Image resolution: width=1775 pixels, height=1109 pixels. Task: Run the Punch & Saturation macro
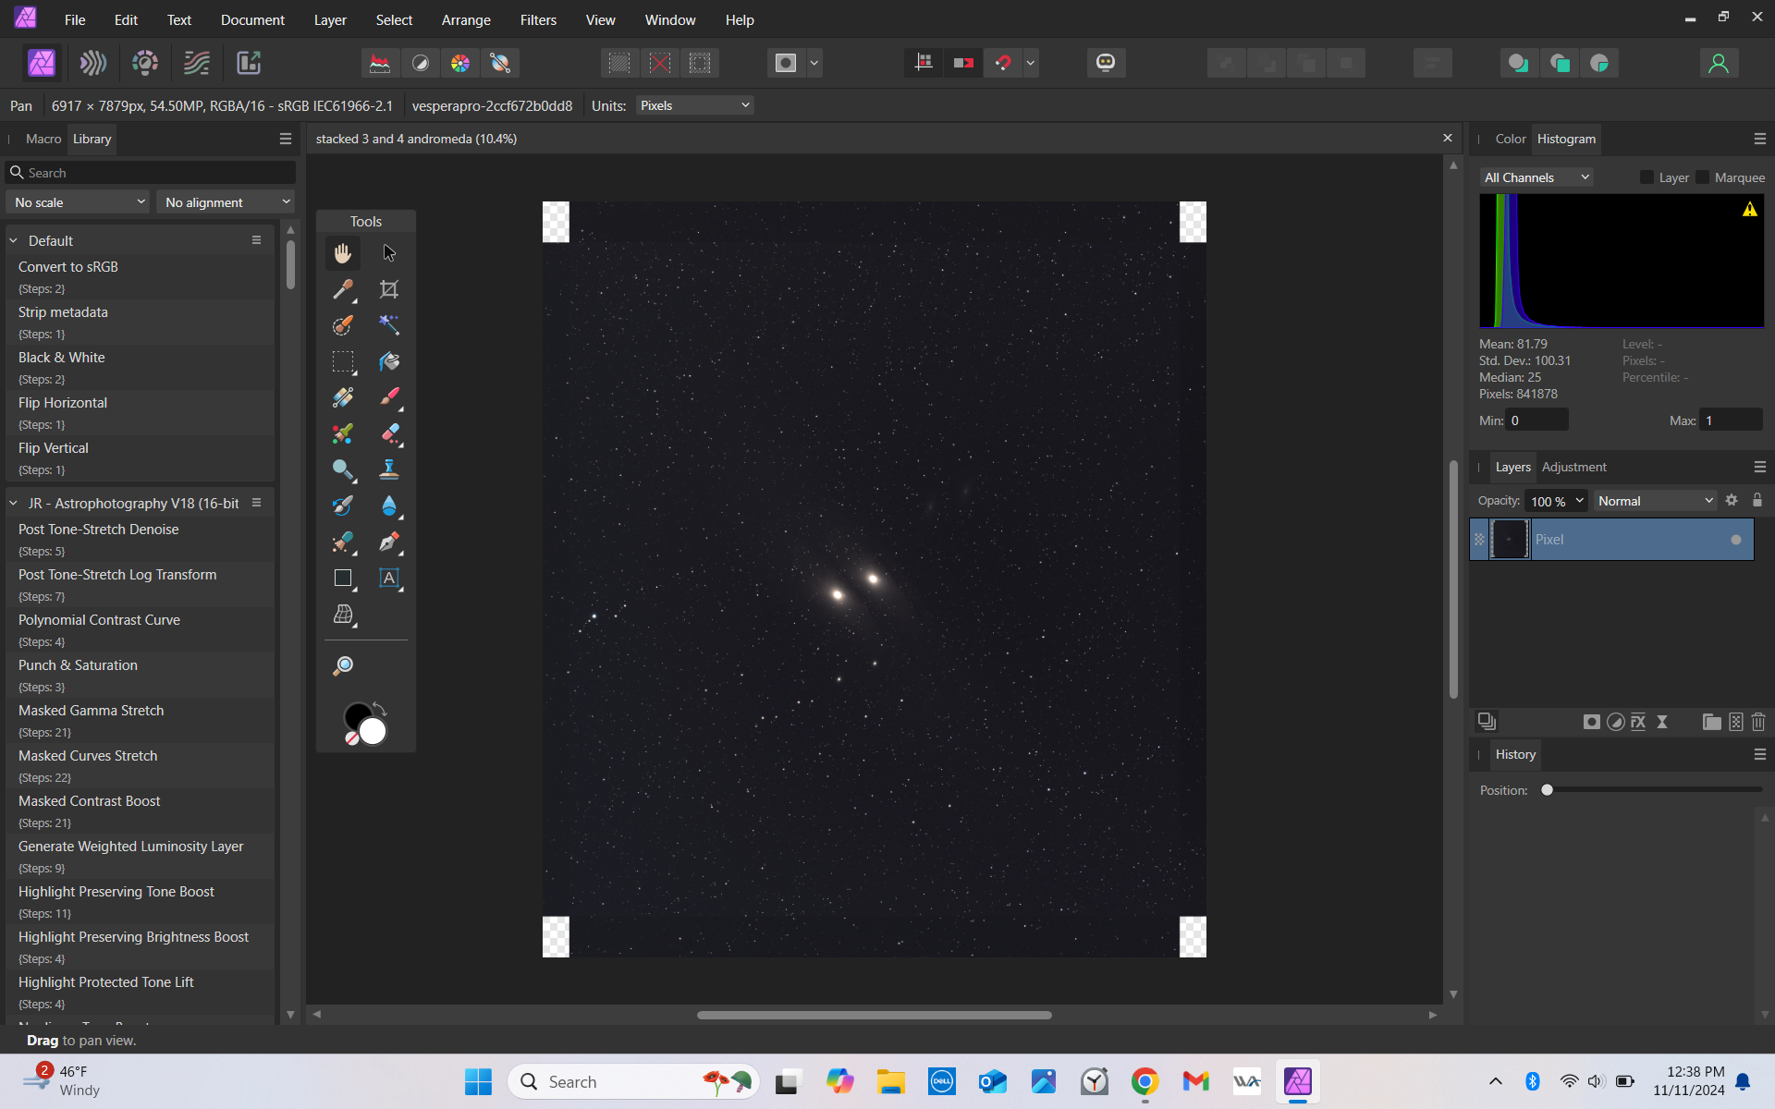(141, 675)
